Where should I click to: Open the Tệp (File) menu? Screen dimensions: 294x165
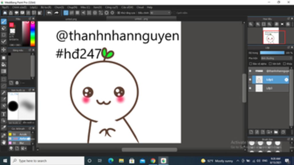coord(5,7)
